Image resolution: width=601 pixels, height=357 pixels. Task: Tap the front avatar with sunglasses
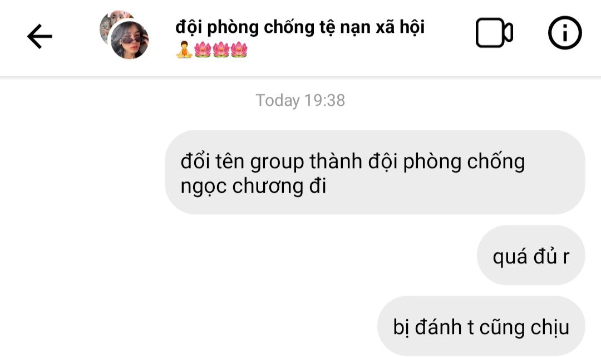pyautogui.click(x=129, y=40)
